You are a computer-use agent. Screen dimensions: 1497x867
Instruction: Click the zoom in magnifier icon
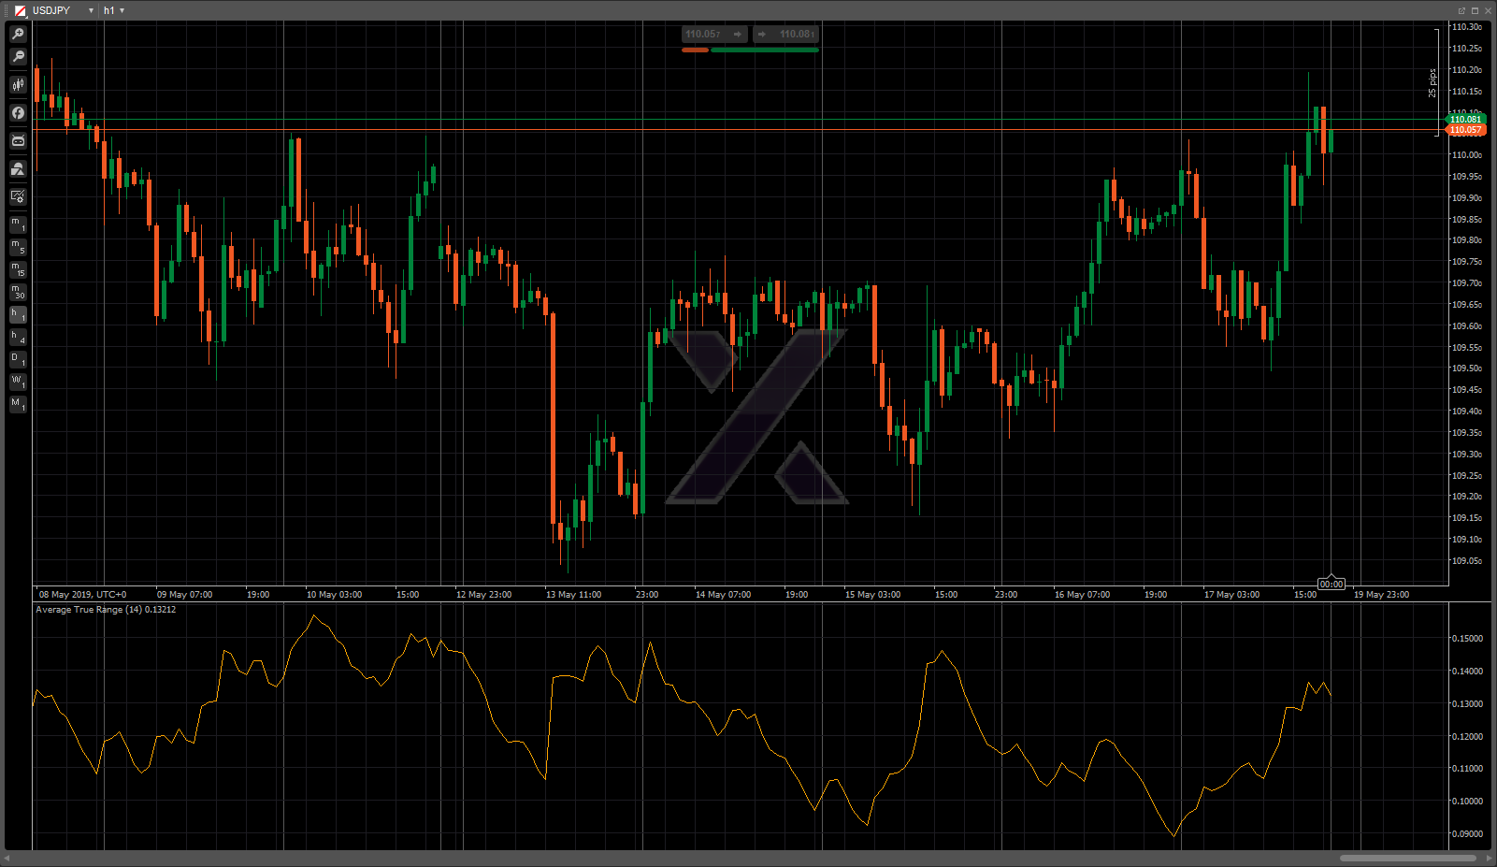pyautogui.click(x=18, y=35)
